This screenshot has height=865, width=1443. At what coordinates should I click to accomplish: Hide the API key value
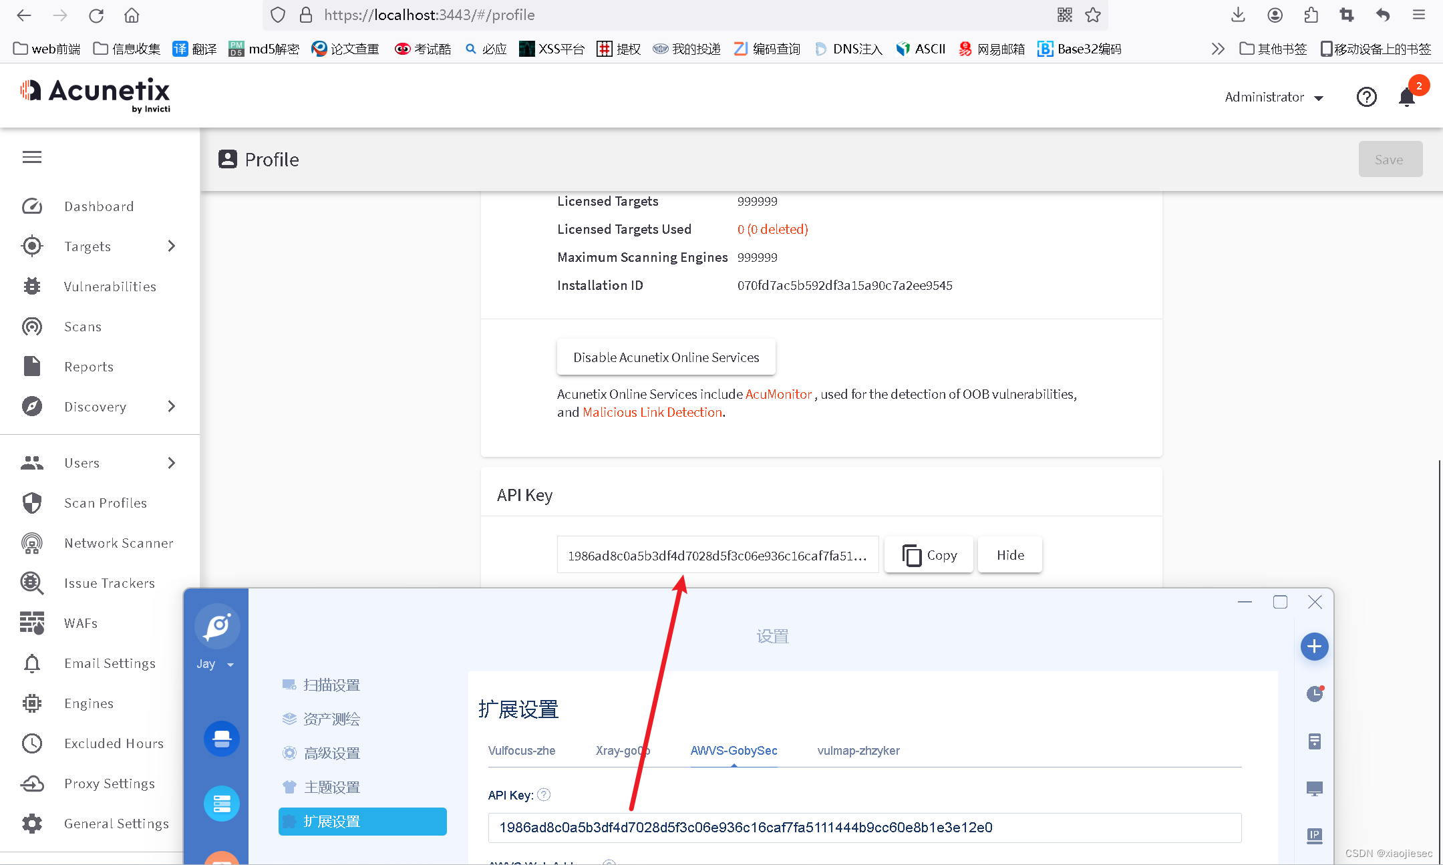pos(1009,555)
